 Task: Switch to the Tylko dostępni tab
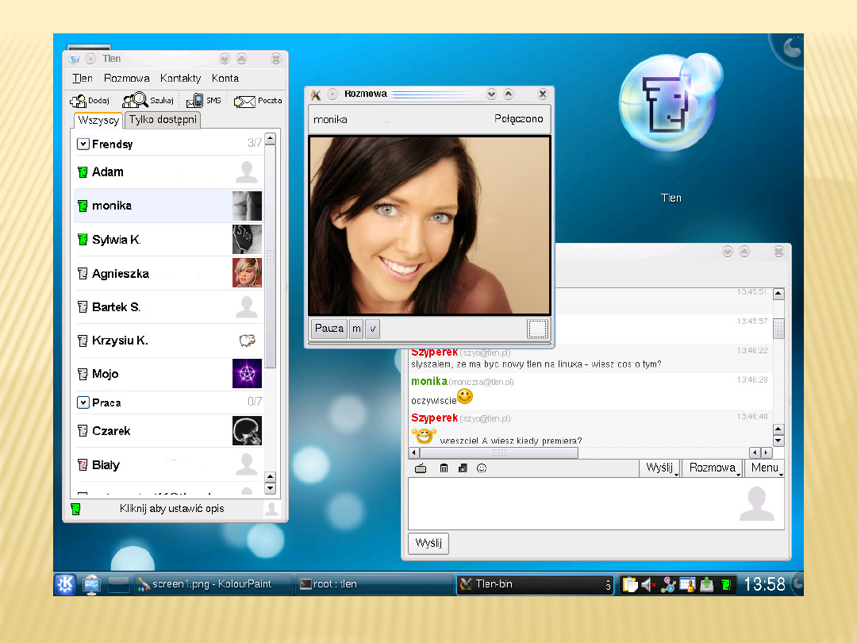click(163, 120)
